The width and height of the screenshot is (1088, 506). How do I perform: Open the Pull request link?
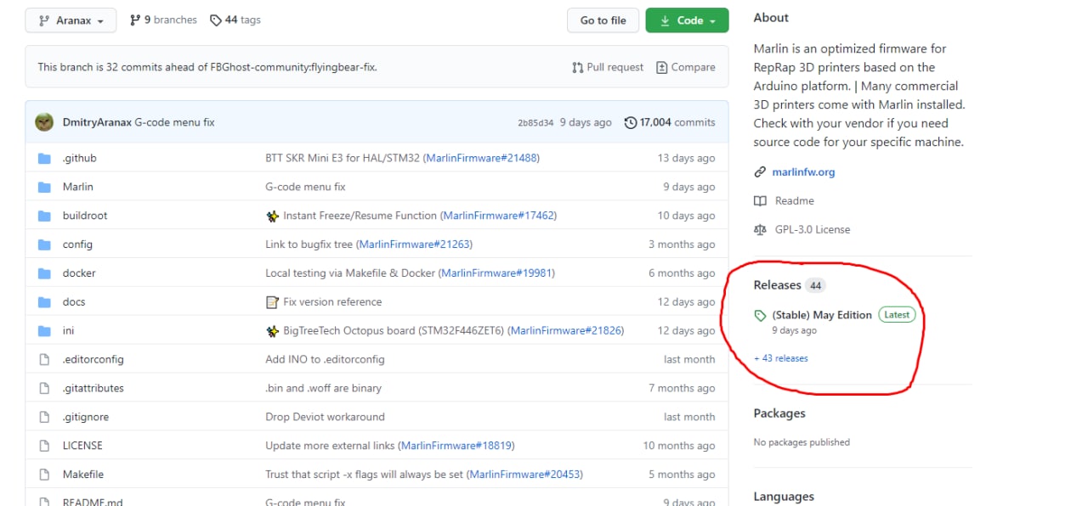[608, 67]
